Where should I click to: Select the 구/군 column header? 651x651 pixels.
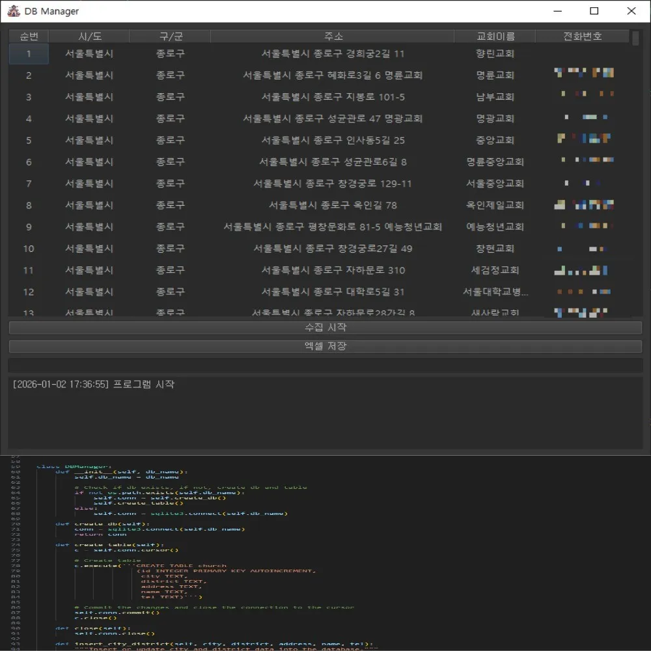point(170,36)
